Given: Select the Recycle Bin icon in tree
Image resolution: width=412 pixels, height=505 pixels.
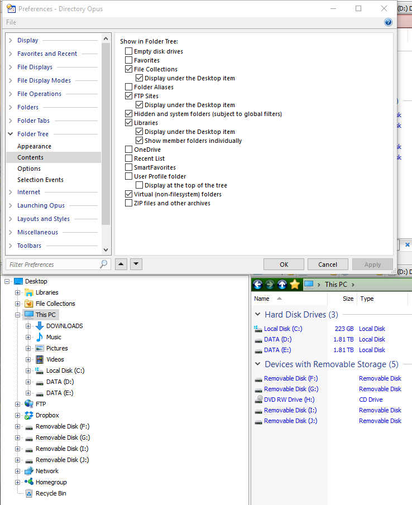Looking at the screenshot, I should 29,493.
